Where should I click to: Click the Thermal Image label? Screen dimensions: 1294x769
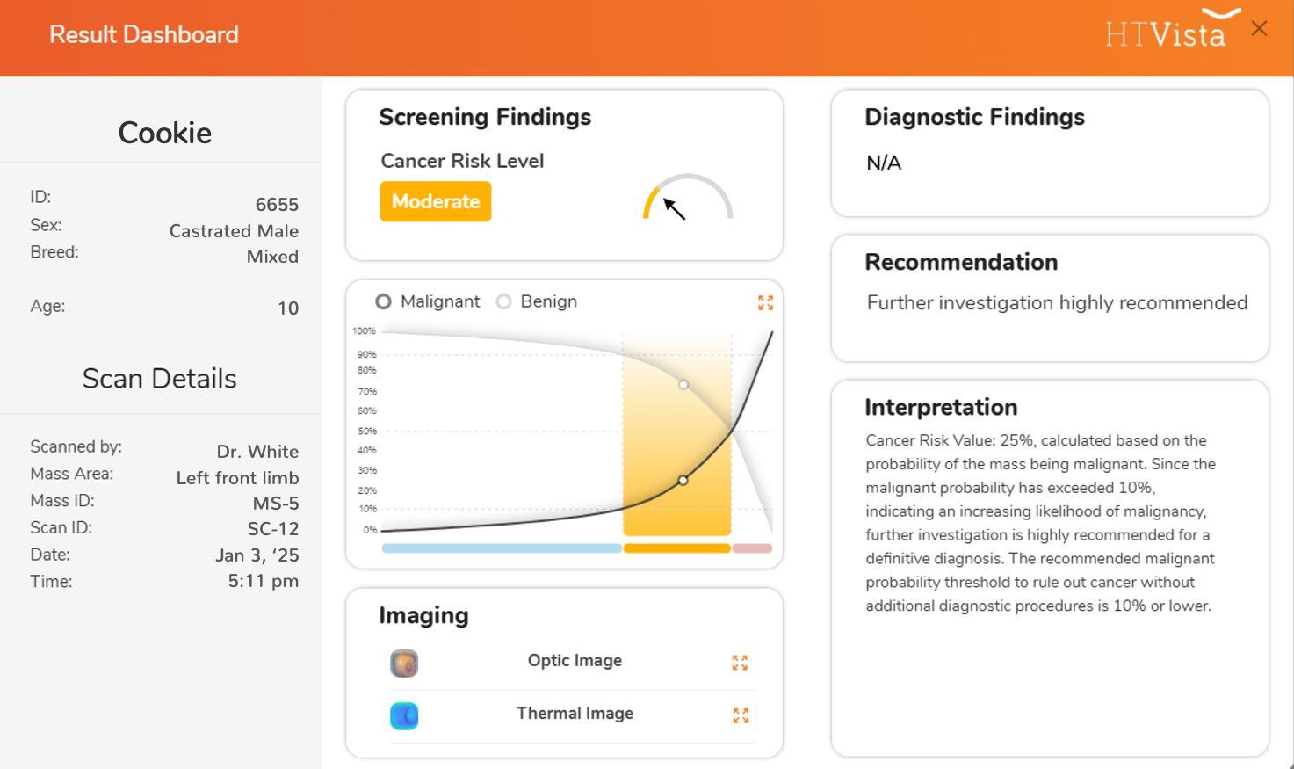point(575,714)
